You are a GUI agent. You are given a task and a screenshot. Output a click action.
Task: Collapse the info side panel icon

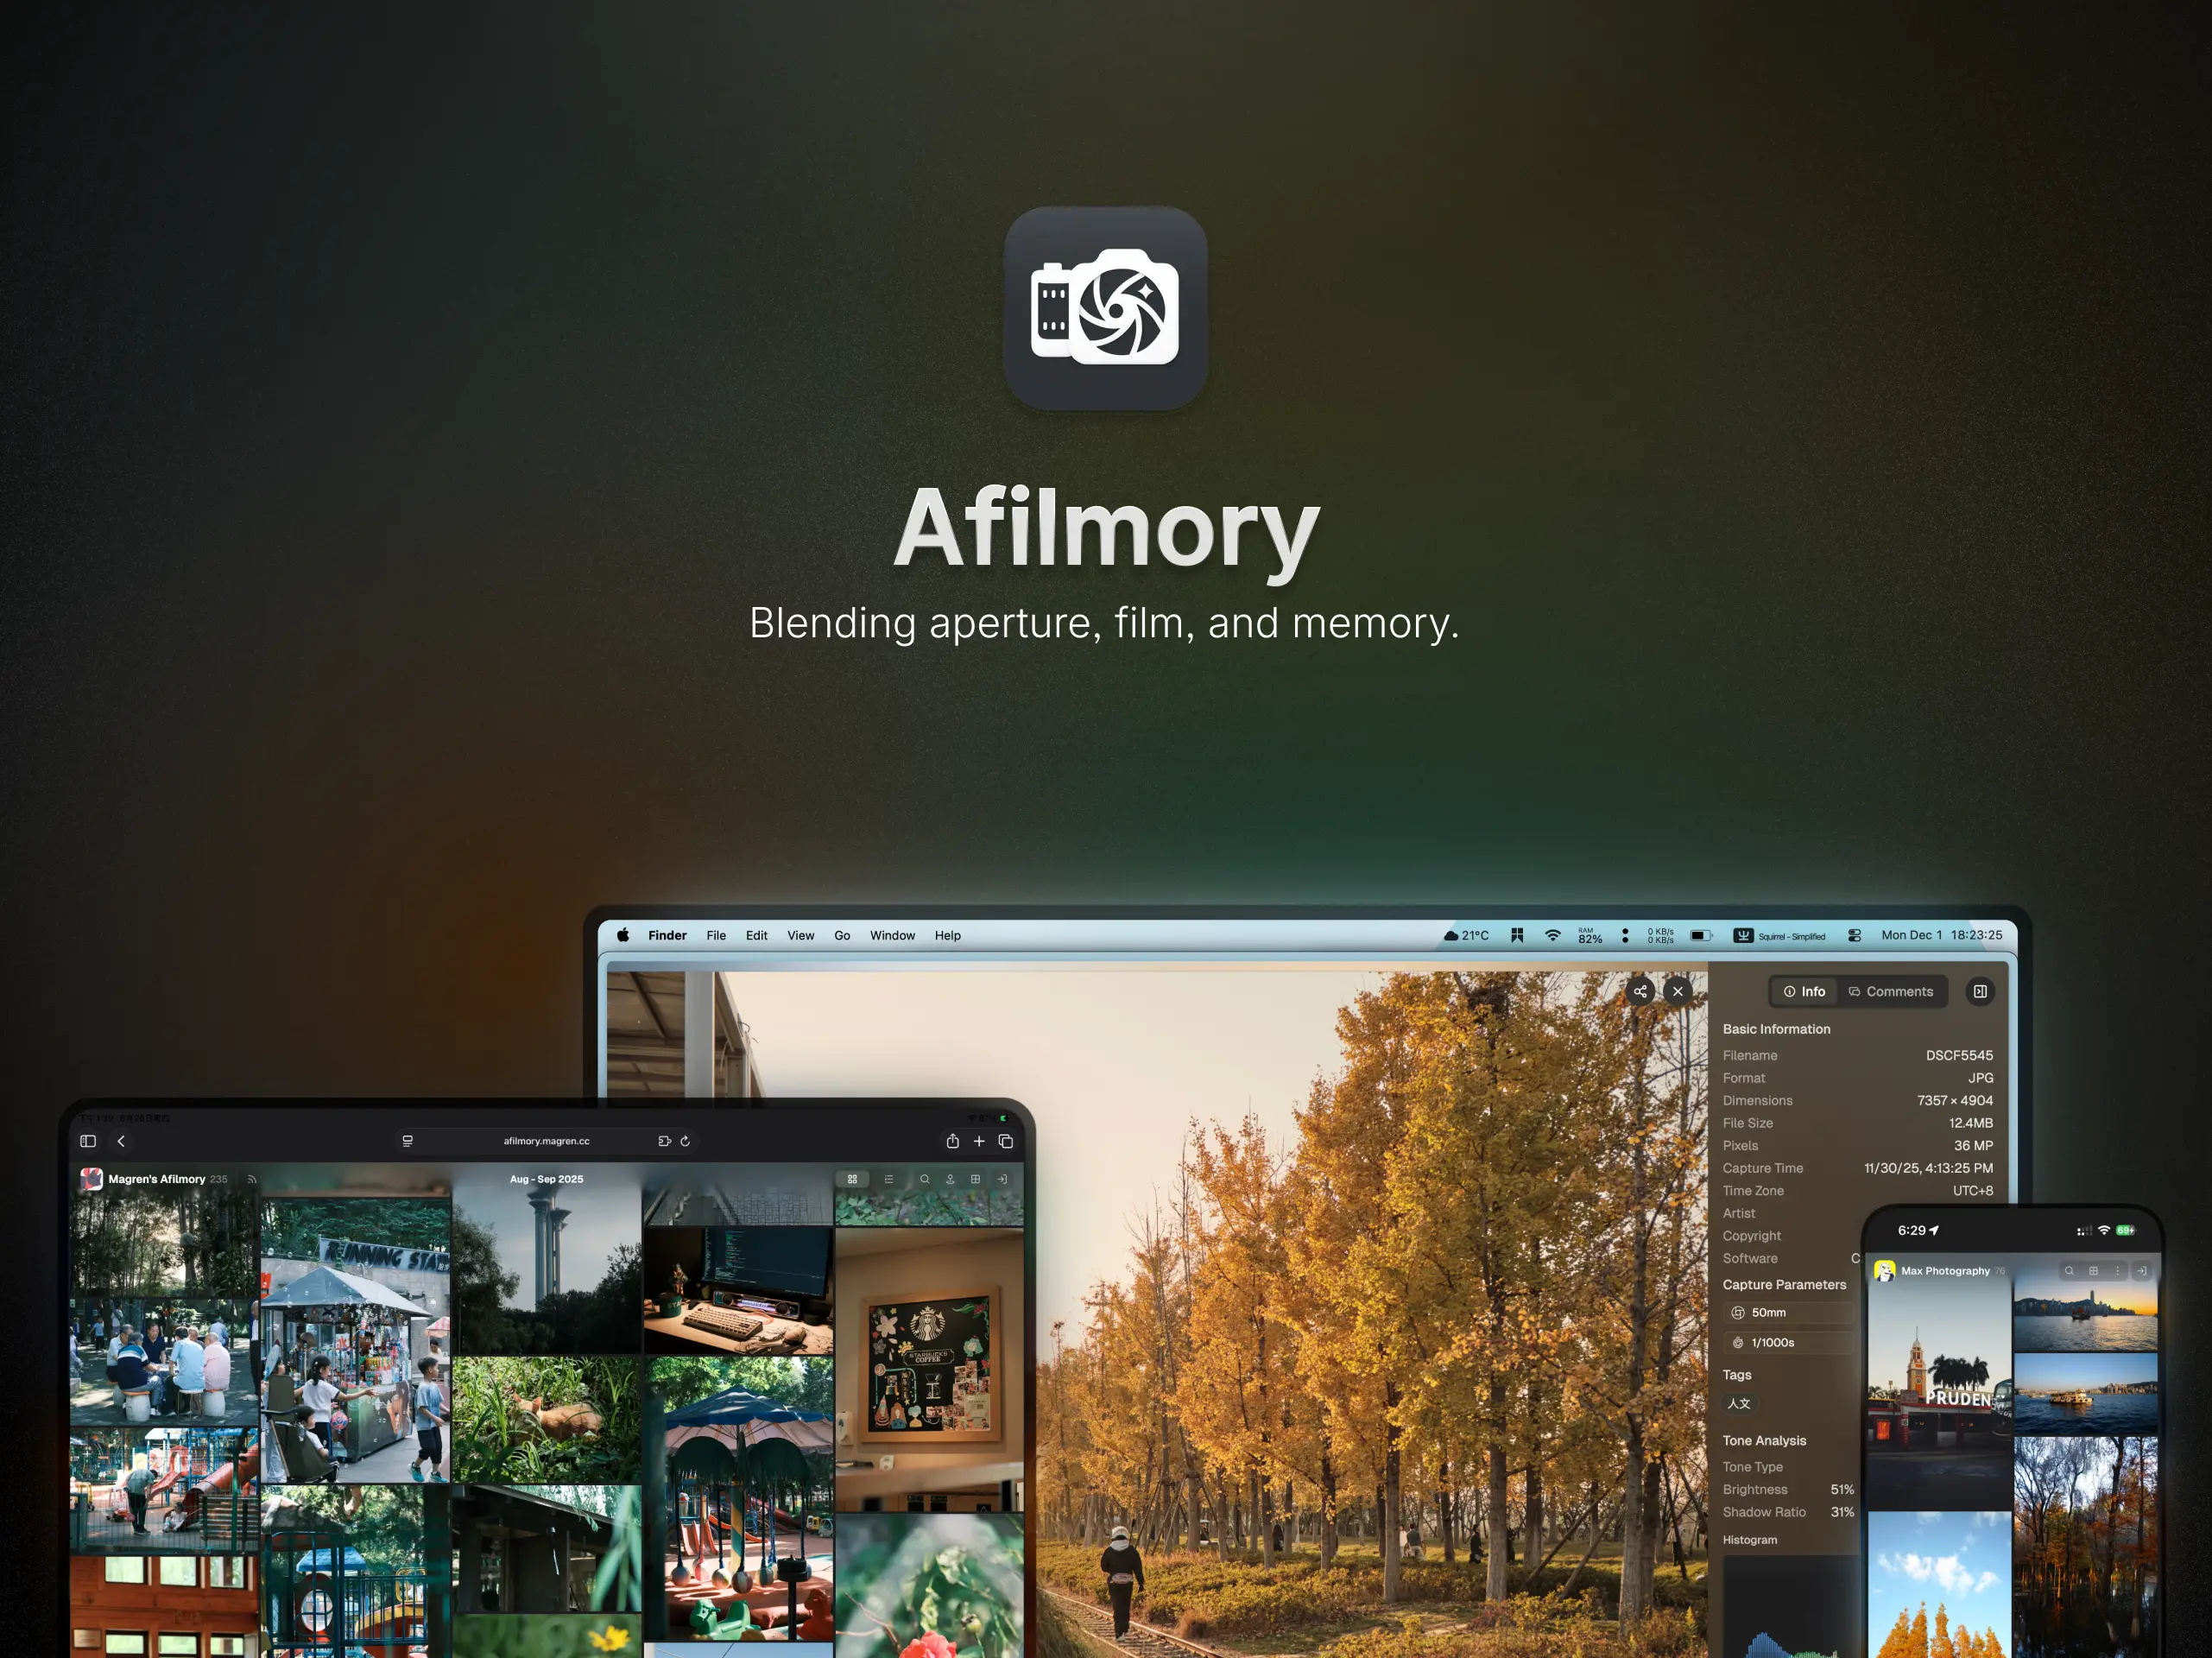click(1979, 991)
